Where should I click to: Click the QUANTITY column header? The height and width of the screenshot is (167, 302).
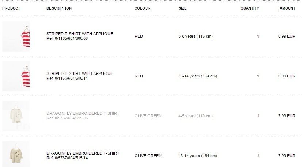(250, 8)
